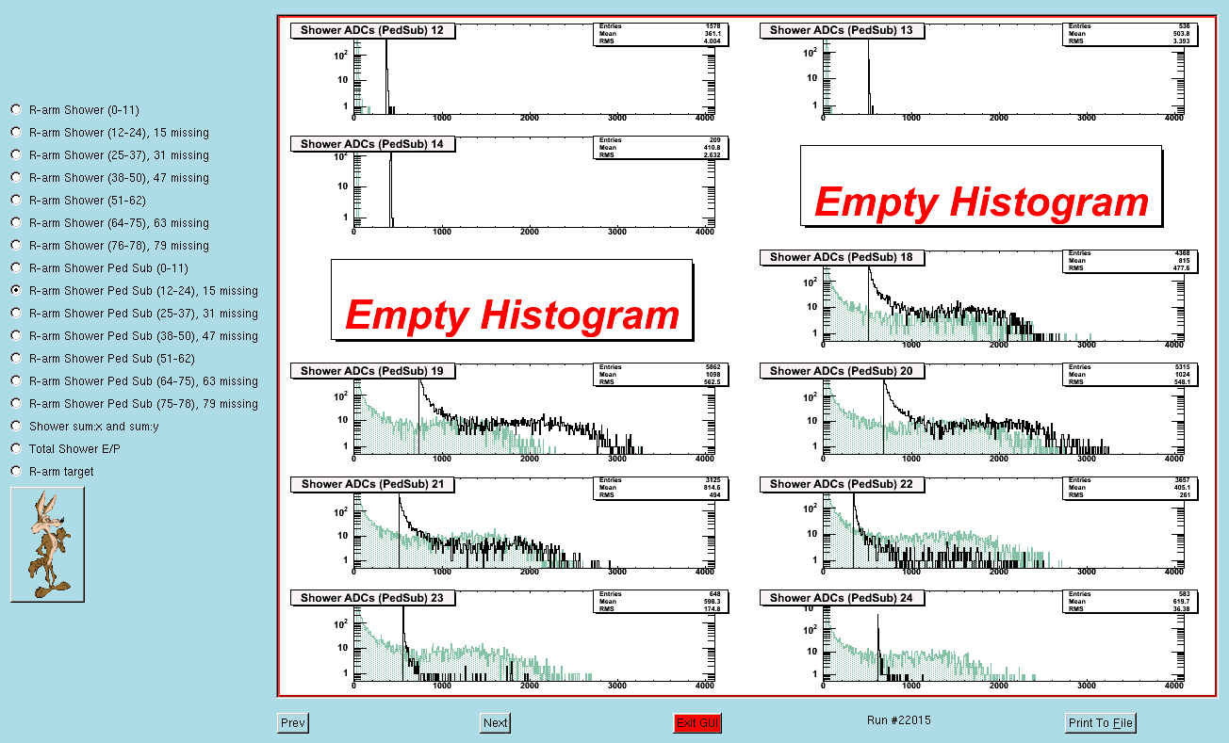Click Shower ADCs (PedSub) 18 histogram title
Screen dimensions: 1229x743
pyautogui.click(x=842, y=257)
